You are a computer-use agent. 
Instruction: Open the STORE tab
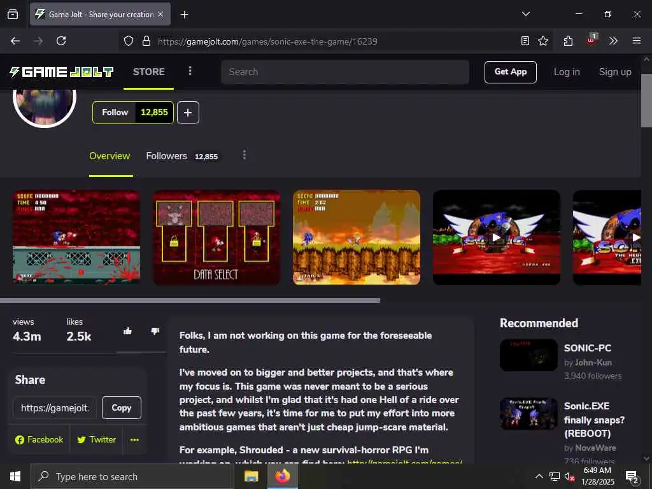(x=148, y=72)
